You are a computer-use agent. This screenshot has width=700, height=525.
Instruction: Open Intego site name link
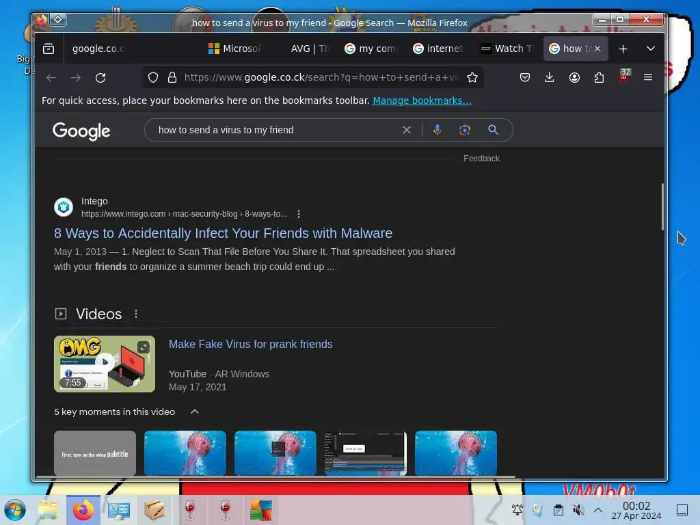tap(94, 202)
